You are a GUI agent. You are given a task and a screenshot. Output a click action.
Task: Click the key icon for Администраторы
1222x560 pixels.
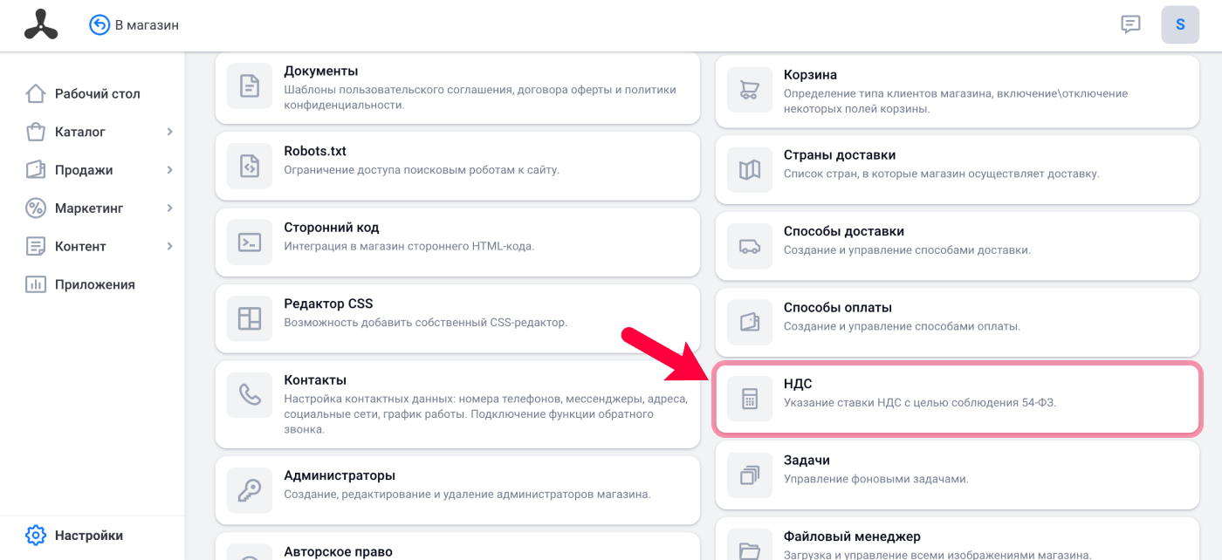pos(250,490)
